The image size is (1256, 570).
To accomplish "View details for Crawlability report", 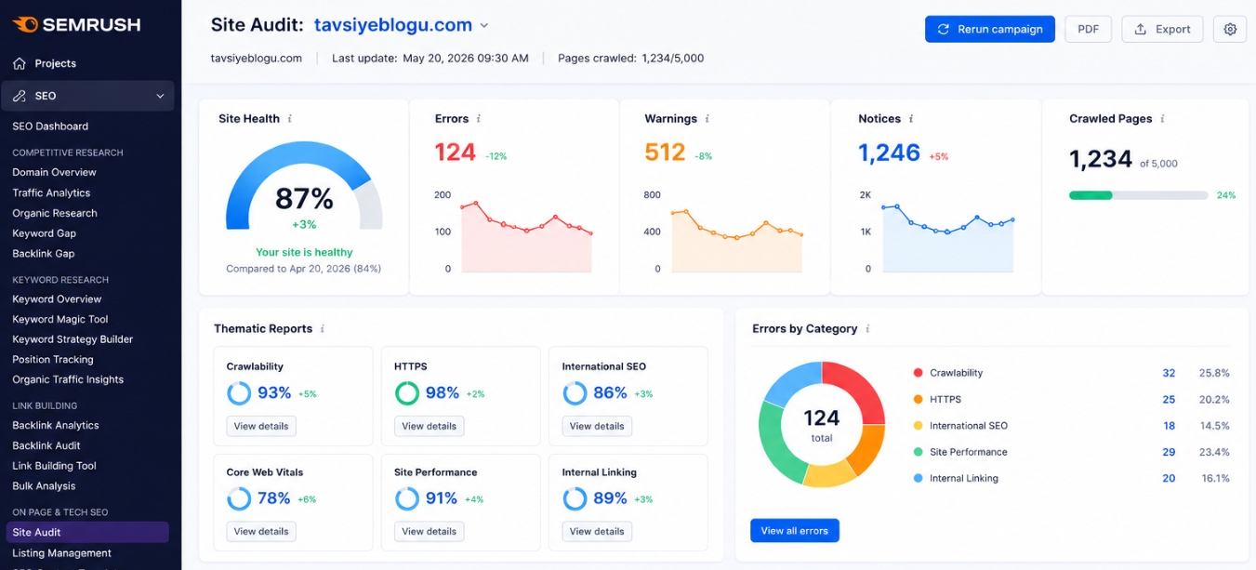I will (261, 426).
